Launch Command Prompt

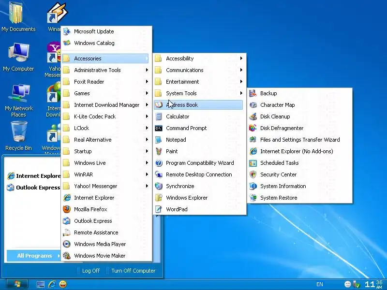point(199,128)
